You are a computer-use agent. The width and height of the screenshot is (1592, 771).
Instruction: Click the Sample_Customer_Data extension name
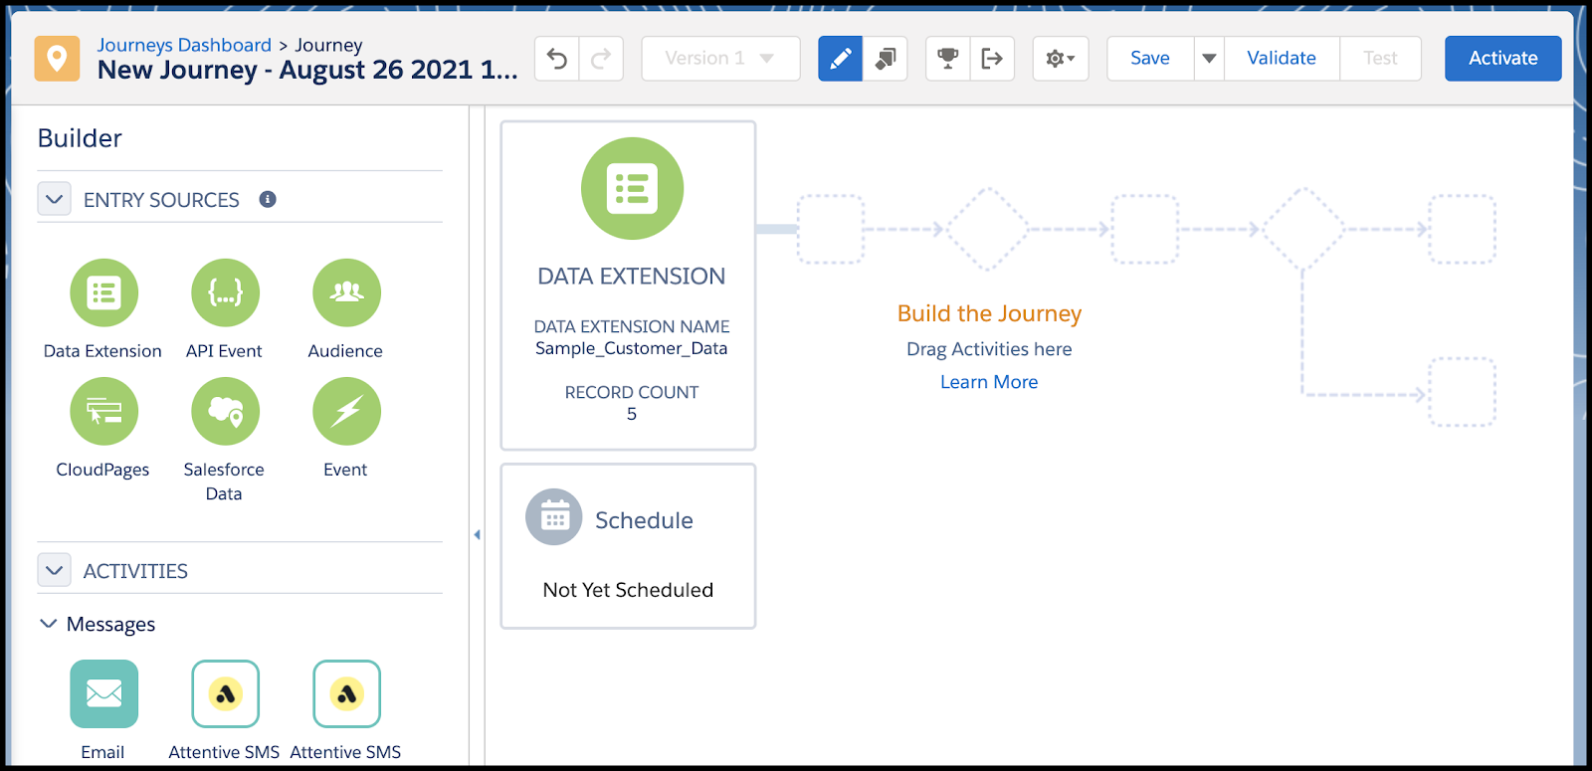tap(631, 348)
